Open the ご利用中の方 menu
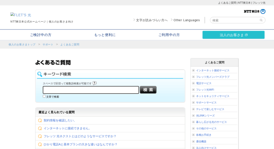The image size is (274, 149). tap(169, 35)
